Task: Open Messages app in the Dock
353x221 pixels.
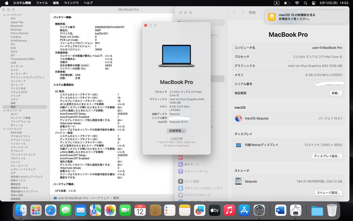Action: pyautogui.click(x=65, y=211)
